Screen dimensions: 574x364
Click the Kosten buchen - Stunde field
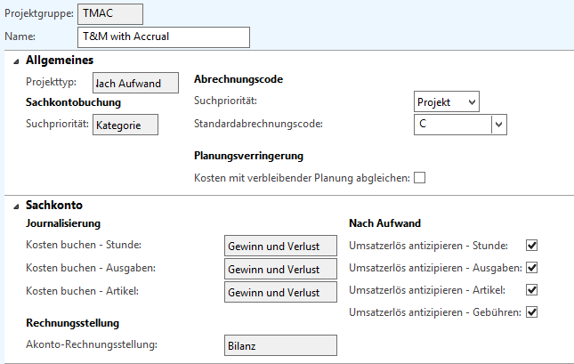coord(279,245)
